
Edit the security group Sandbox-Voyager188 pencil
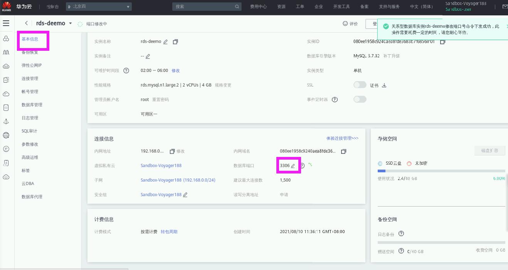[x=185, y=195]
